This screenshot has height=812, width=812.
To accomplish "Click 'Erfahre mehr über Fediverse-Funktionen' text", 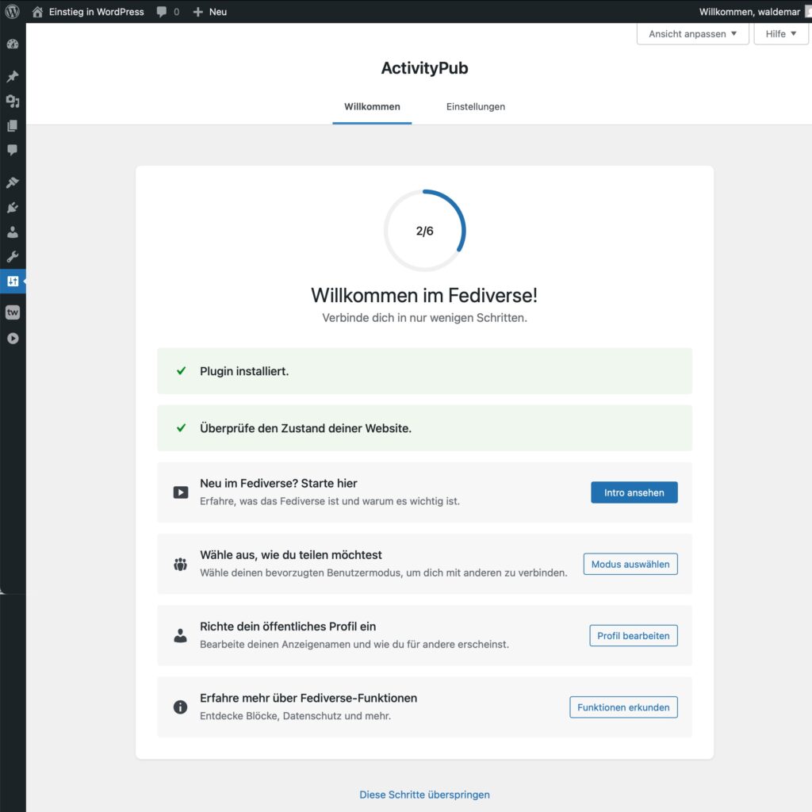I will click(308, 698).
